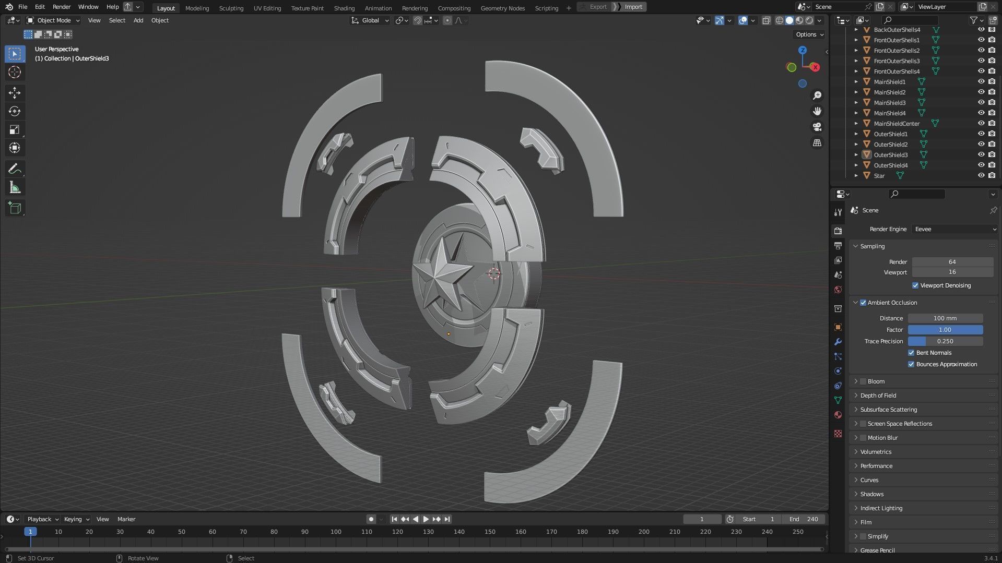Expand MainShieldCenter in the outliner
Viewport: 1002px width, 563px height.
[856, 124]
